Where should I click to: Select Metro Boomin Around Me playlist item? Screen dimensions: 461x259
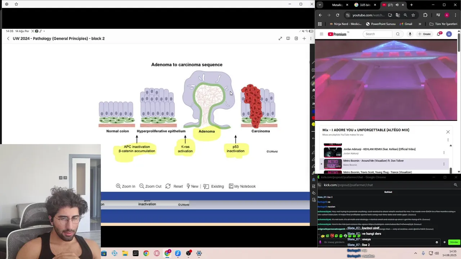click(384, 164)
